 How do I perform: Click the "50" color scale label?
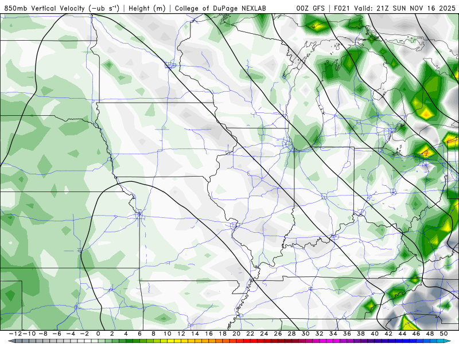point(444,334)
